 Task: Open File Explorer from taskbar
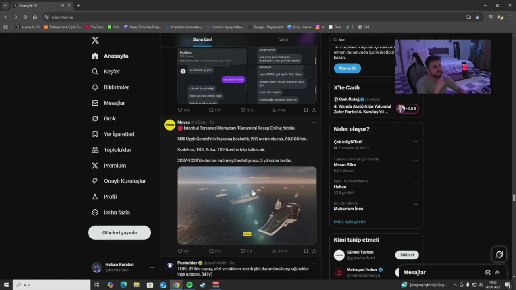pos(136,285)
